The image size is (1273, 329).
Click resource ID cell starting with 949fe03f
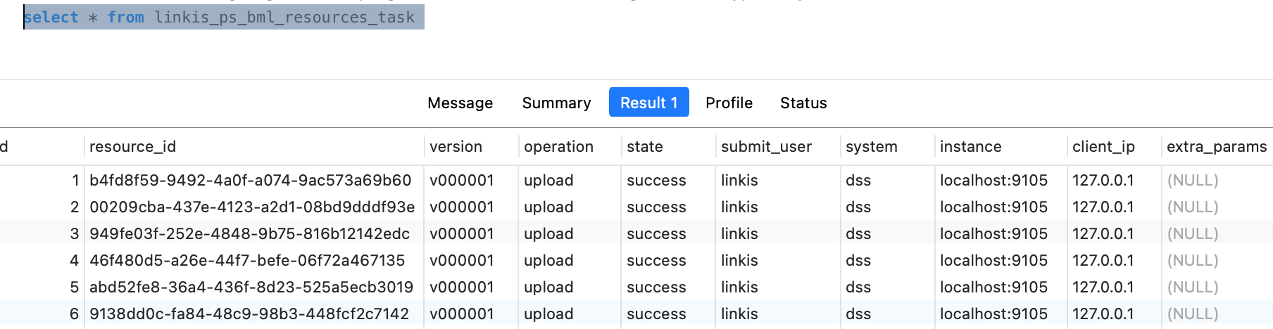(x=249, y=233)
